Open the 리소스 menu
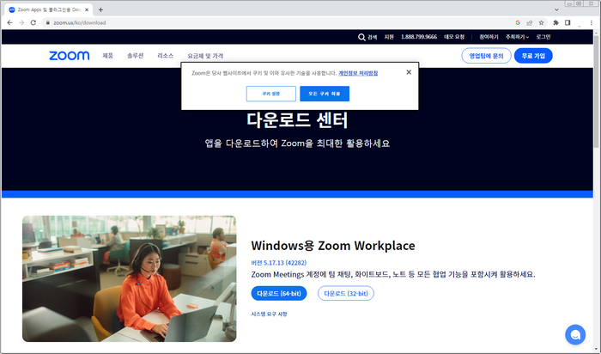Viewport: 601px width, 354px height. click(x=165, y=56)
